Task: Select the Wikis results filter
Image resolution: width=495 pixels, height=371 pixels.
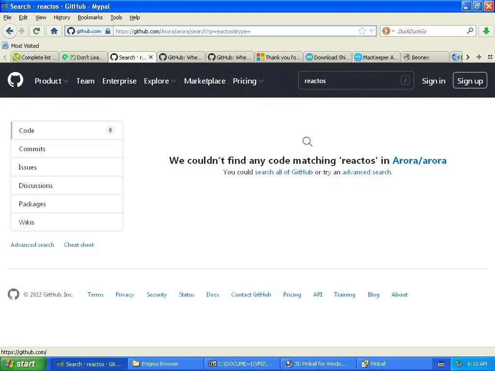Action: pos(67,222)
